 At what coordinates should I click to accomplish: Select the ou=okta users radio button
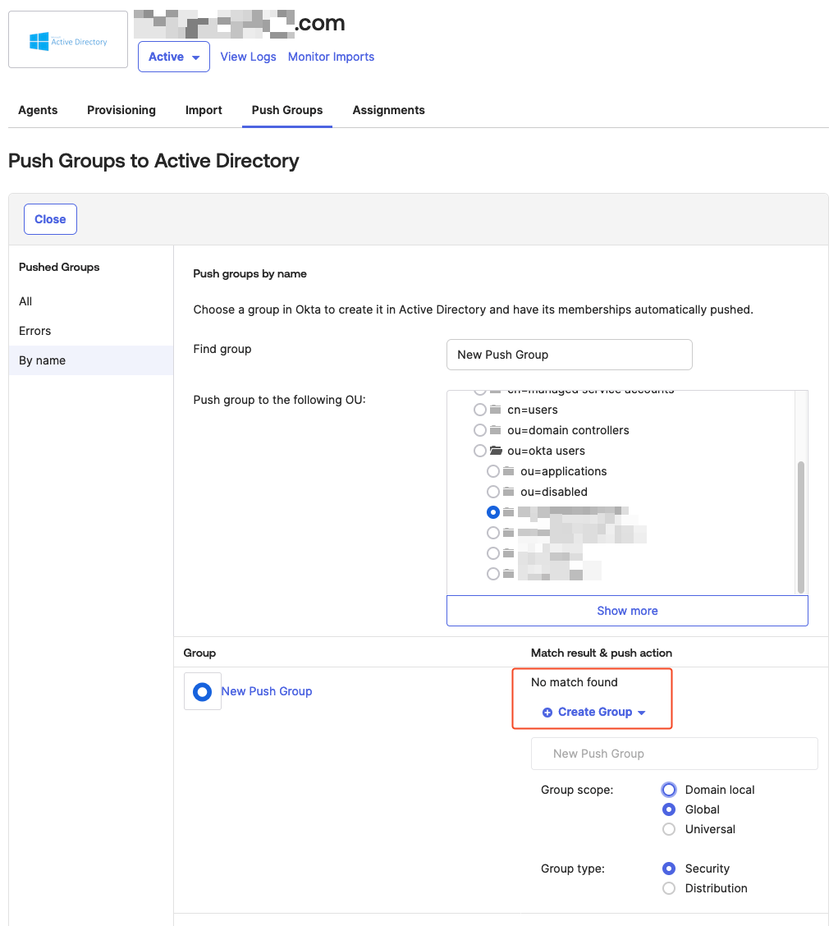point(480,452)
